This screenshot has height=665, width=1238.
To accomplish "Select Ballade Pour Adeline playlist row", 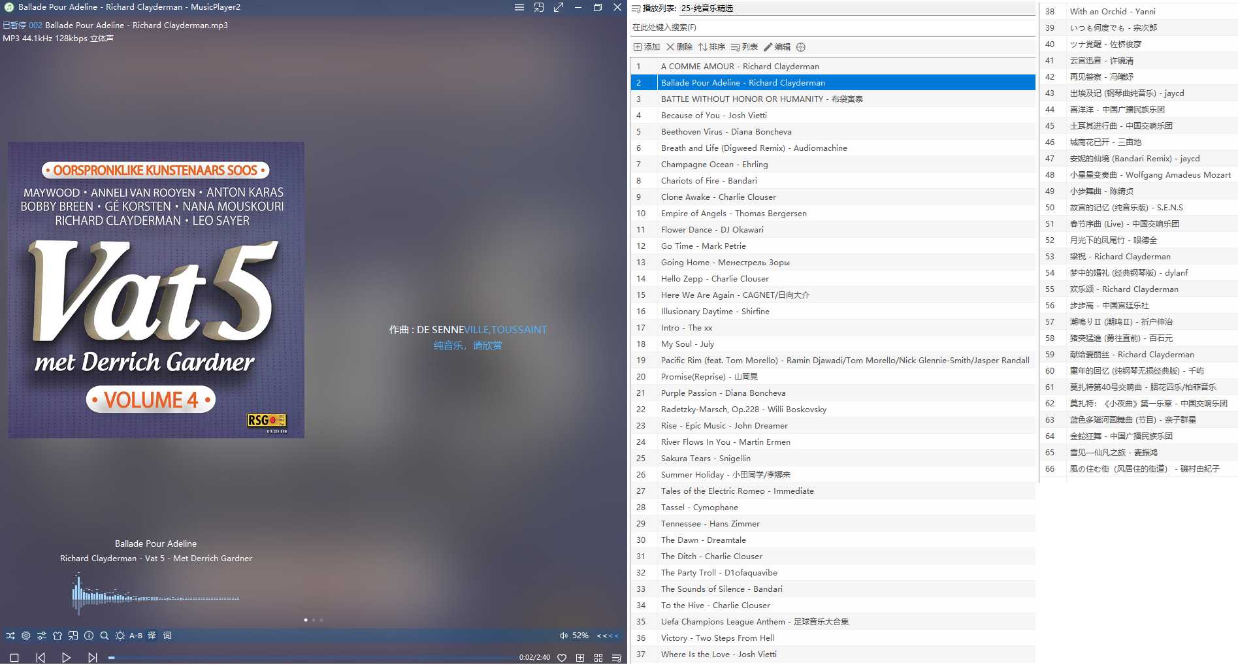I will (x=833, y=82).
